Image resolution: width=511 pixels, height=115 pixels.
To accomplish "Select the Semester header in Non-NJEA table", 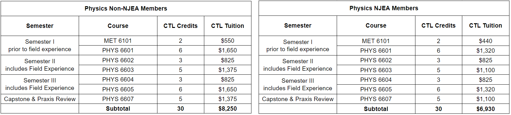I will tap(40, 26).
